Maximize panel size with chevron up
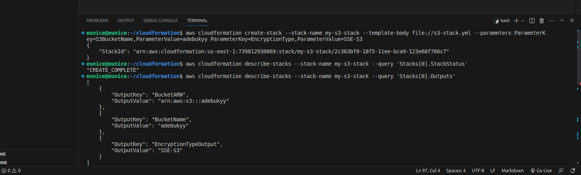Screen dimensions: 581x175 [x=562, y=20]
